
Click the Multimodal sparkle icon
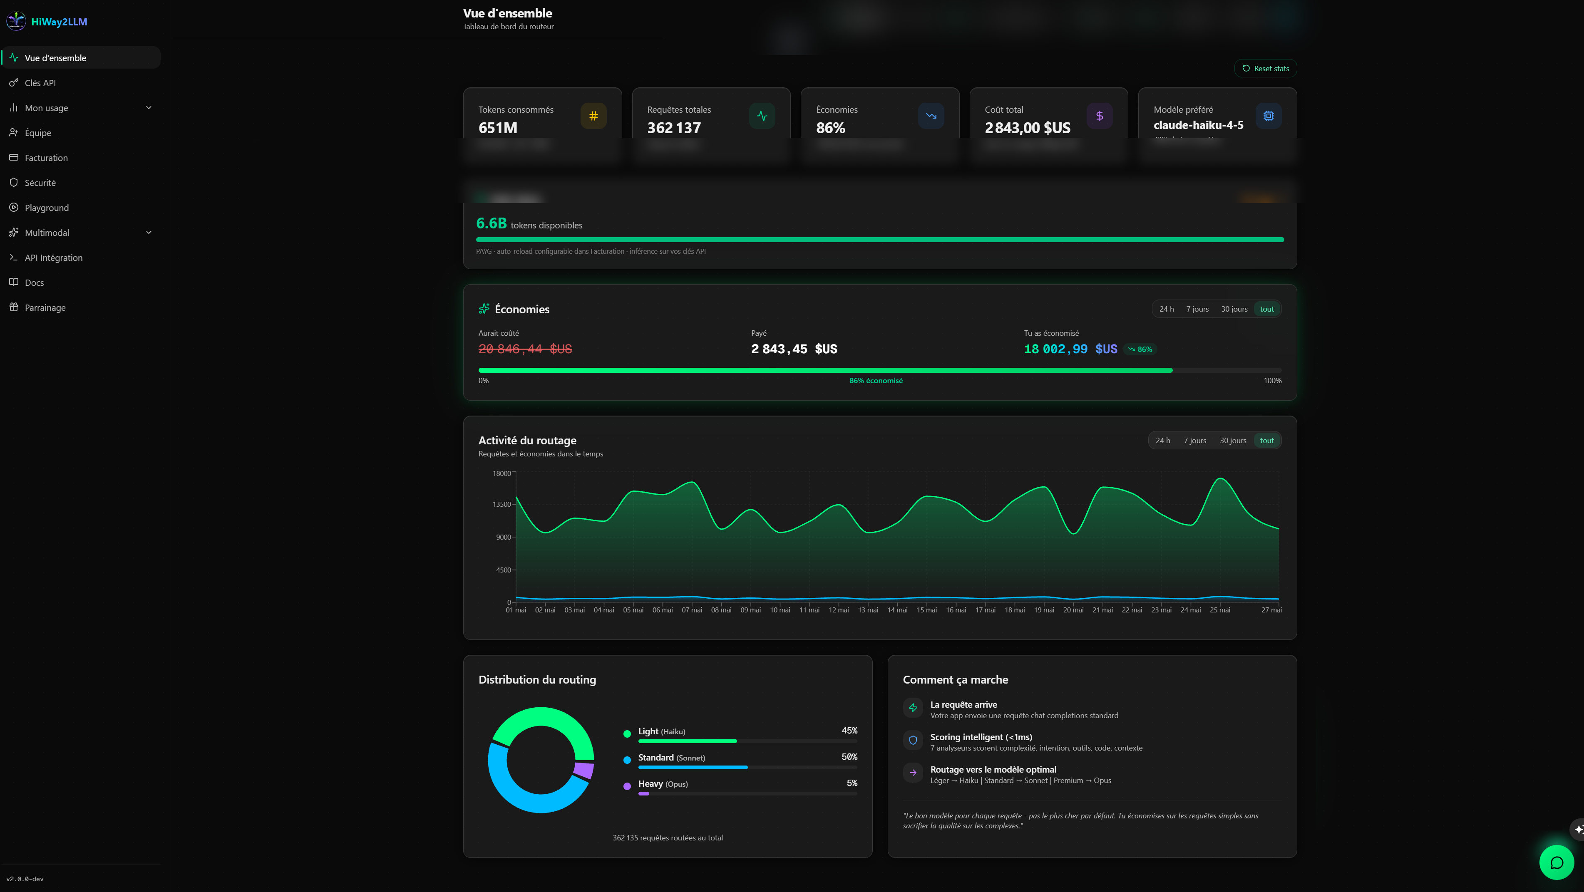tap(14, 233)
